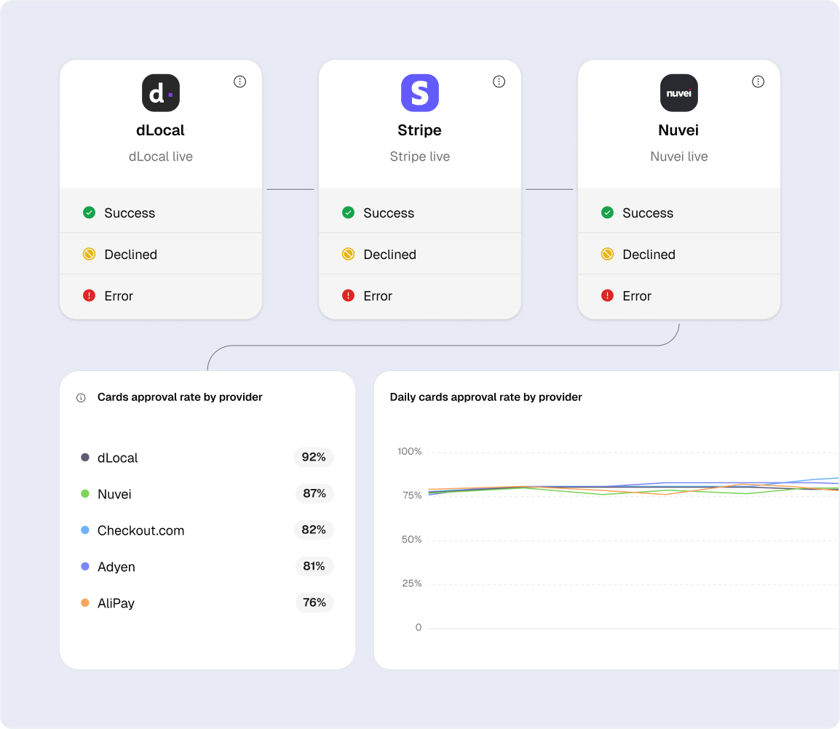
Task: Click the green Success icon under dLocal
Action: pos(89,212)
